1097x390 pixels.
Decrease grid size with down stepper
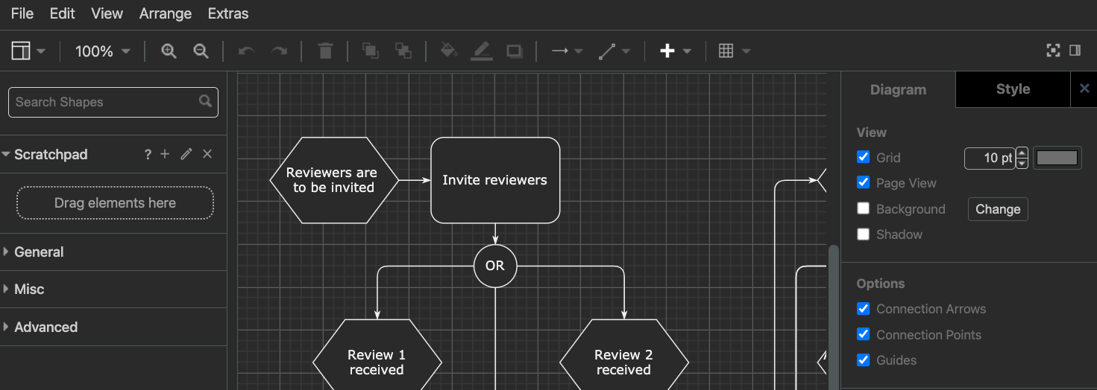coord(1022,163)
